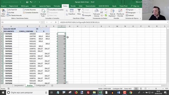The image size is (169, 95).
Task: Open the DOCUMENTO filter dropdown
Action: point(18,31)
